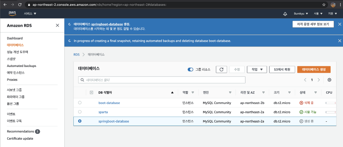Open Dashboard in the sidebar

coord(15,38)
